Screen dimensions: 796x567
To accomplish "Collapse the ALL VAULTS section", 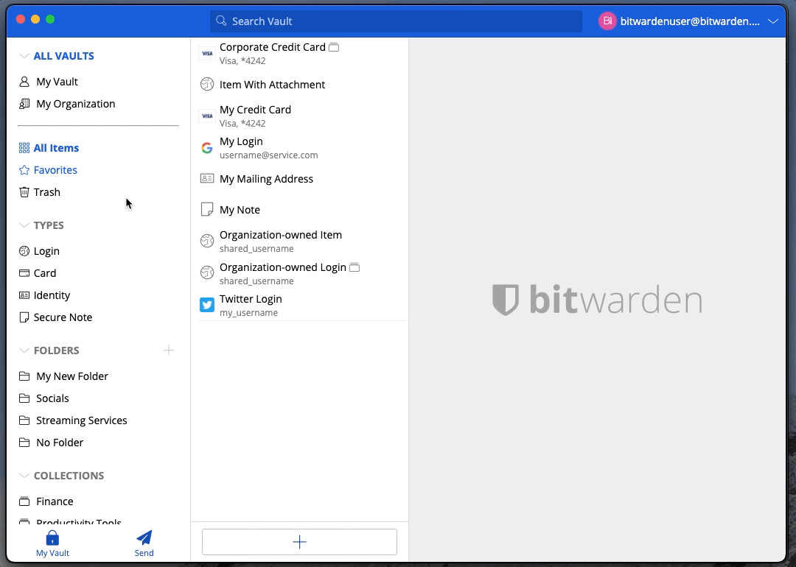I will 24,56.
